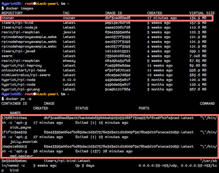The width and height of the screenshot is (219, 173).
Task: Click container ID cf1f1c3aa329
Action: coord(14,132)
